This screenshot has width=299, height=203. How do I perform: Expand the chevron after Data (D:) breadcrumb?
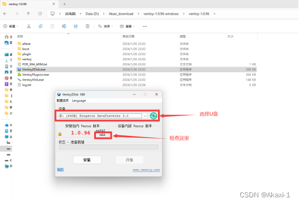pos(104,14)
